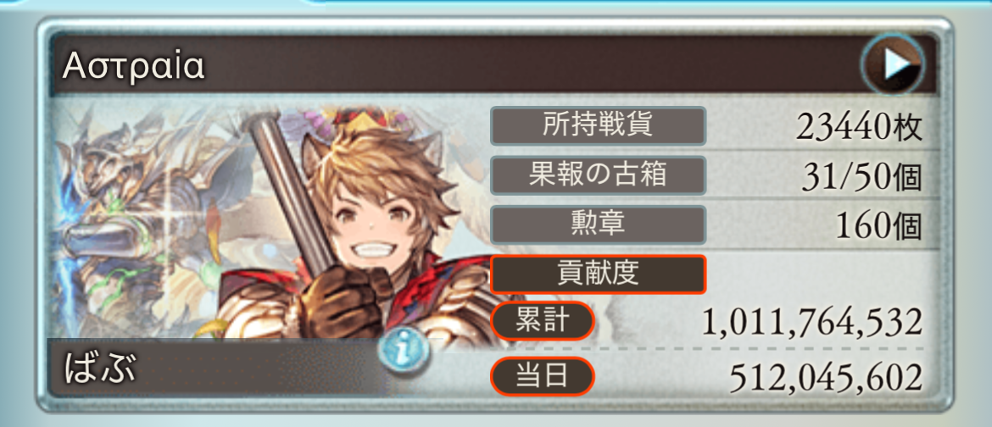Select the 当日 pill label

point(542,376)
